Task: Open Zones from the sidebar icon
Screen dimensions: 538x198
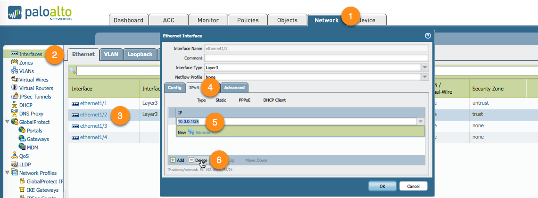Action: [x=15, y=62]
